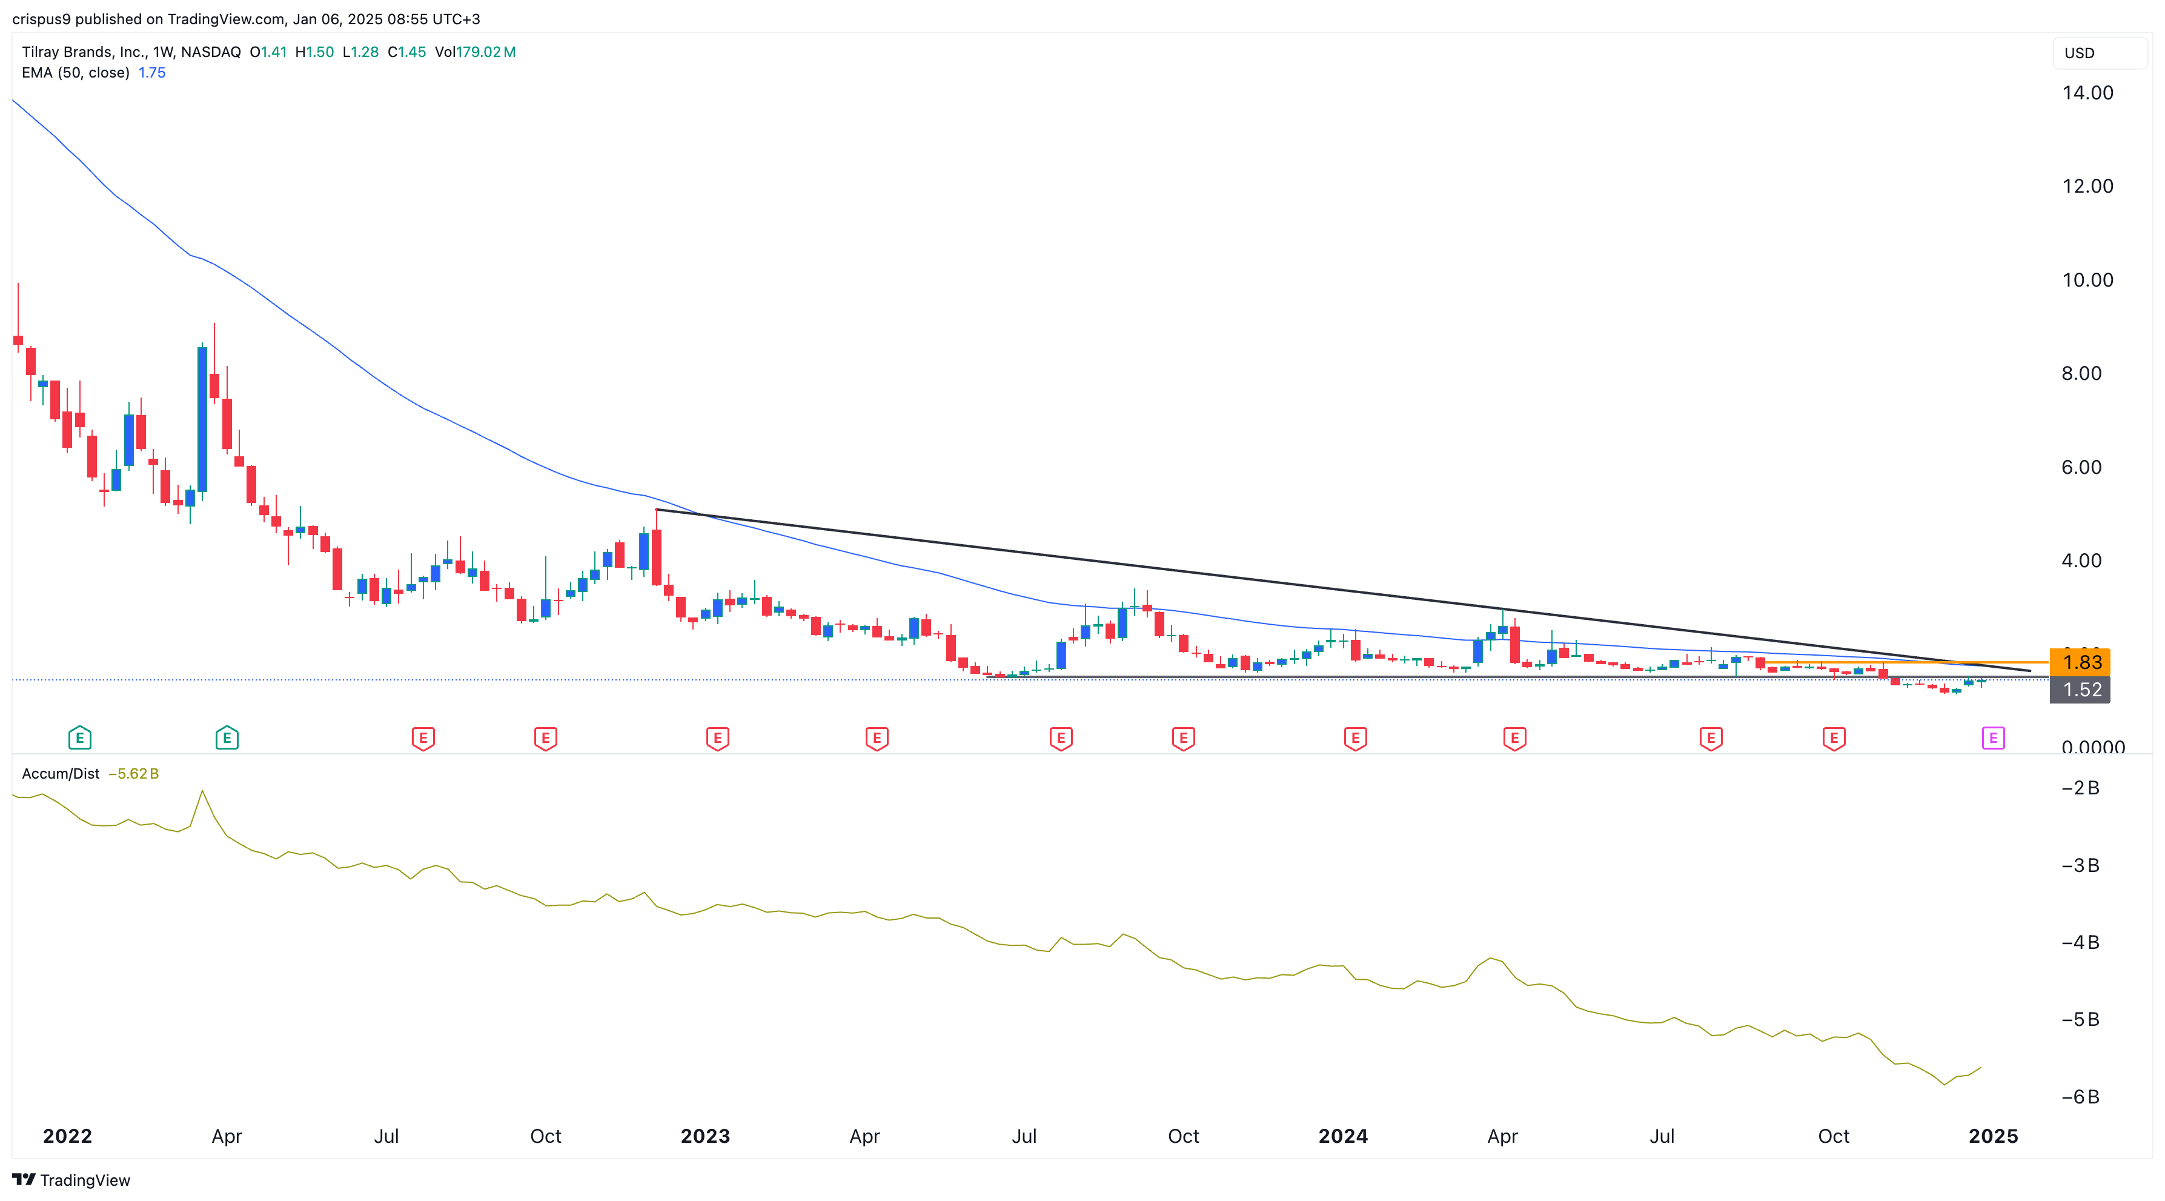
Task: Click the 2025 time axis label
Action: tap(1994, 1136)
